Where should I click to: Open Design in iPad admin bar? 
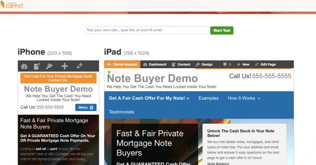tap(204, 64)
